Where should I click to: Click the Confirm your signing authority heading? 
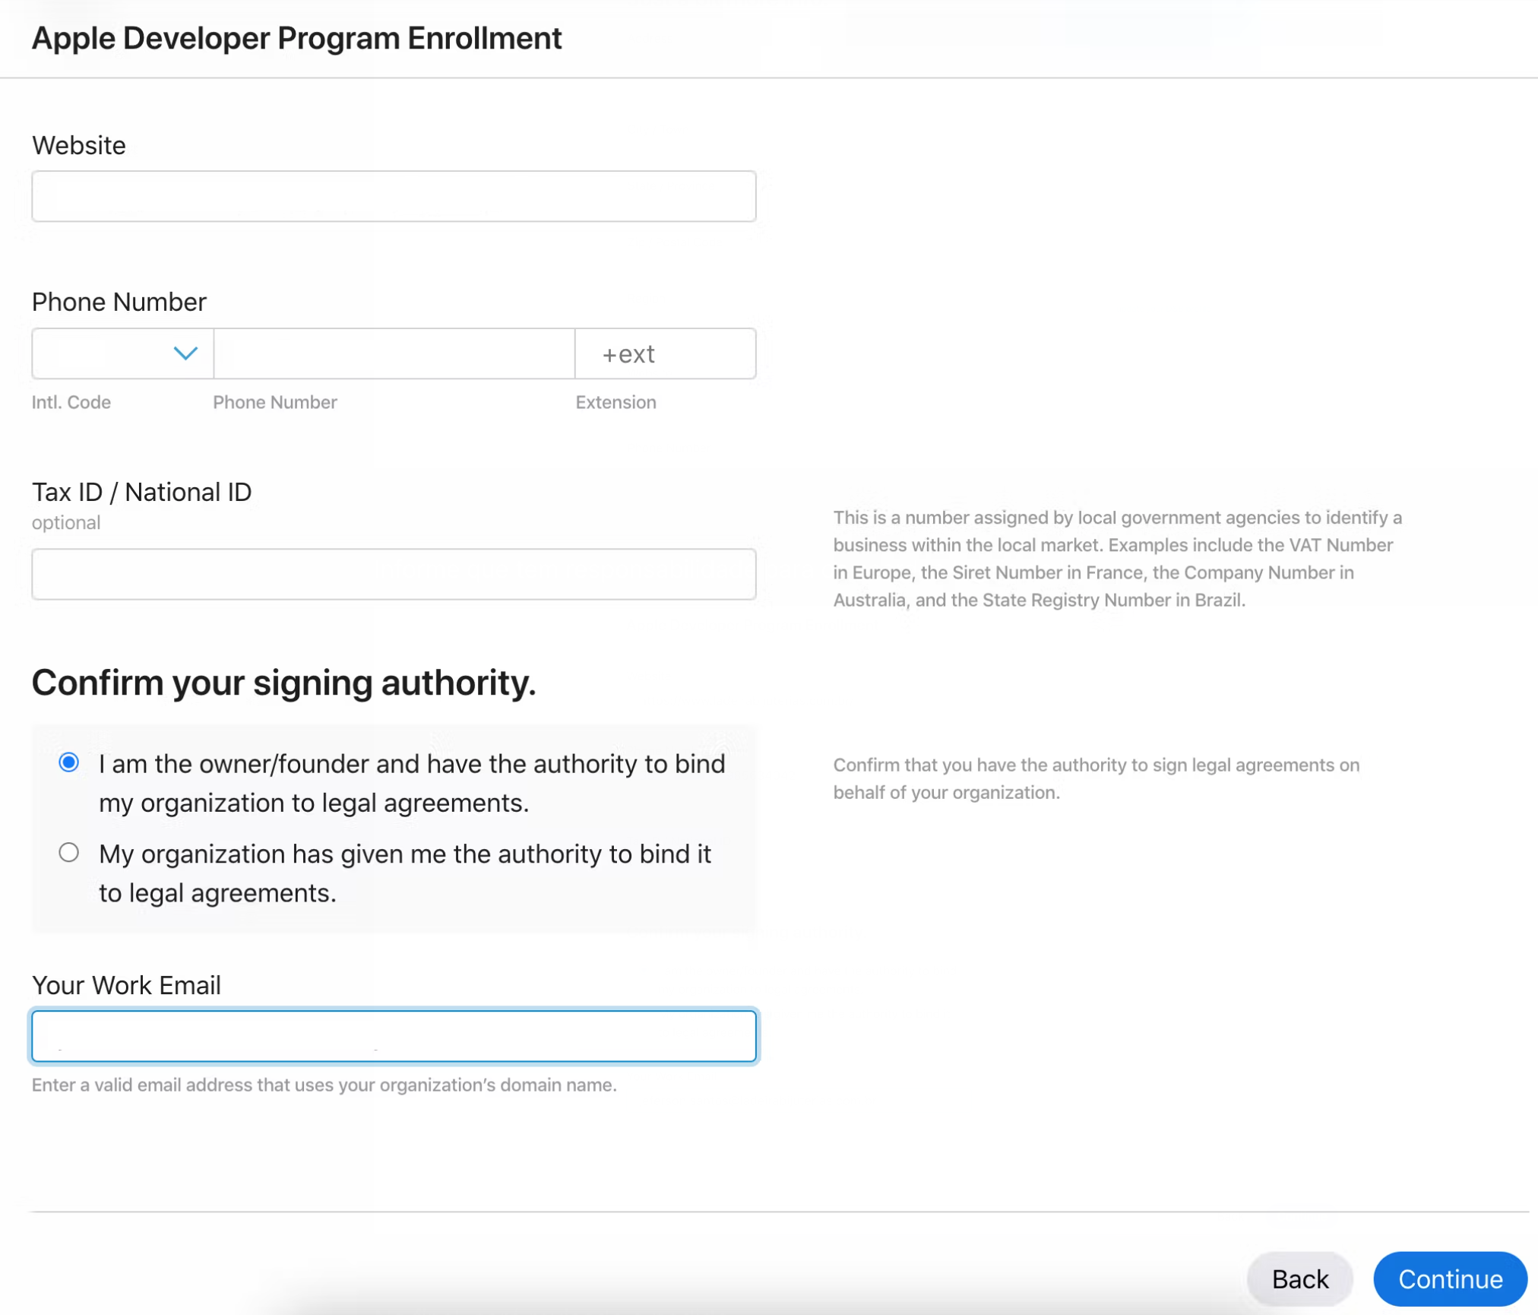coord(283,682)
